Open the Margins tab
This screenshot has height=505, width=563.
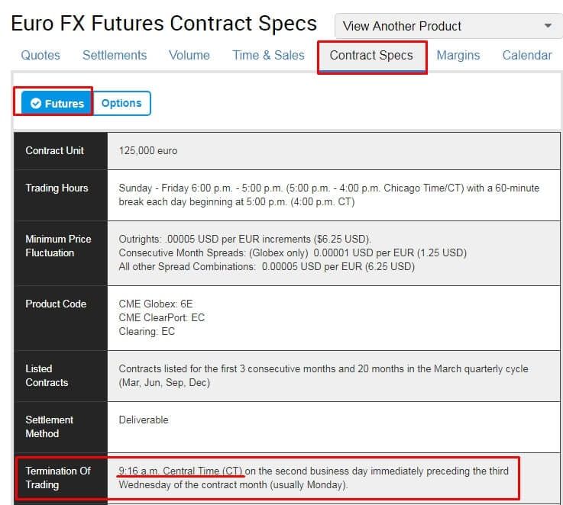pos(458,55)
